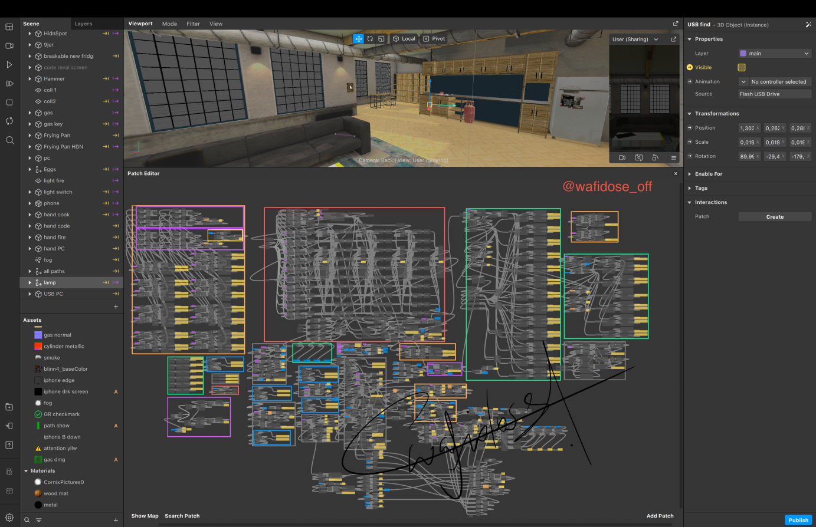816x527 pixels.
Task: Open the Add Asset folder icon in left toolbar
Action: pyautogui.click(x=9, y=407)
